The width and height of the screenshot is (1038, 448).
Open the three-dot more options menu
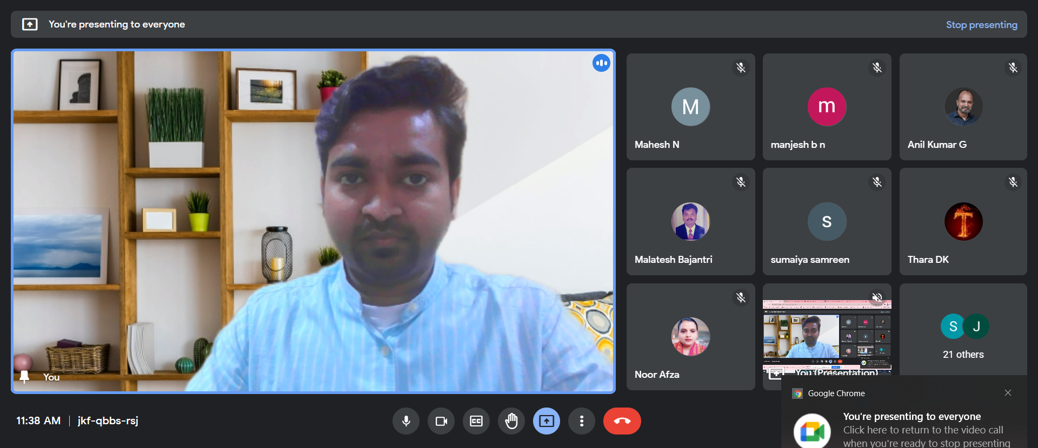coord(582,421)
